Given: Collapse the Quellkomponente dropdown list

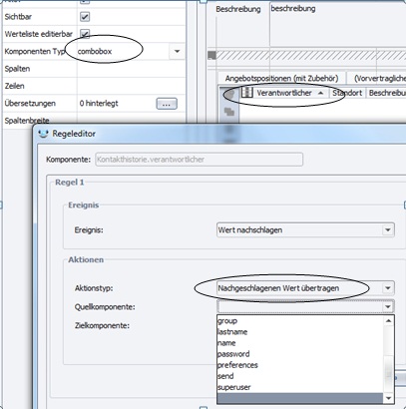Looking at the screenshot, I should 388,306.
